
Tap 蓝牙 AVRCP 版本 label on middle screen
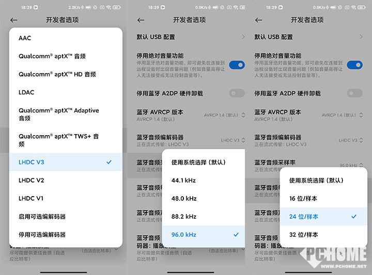(x=160, y=112)
